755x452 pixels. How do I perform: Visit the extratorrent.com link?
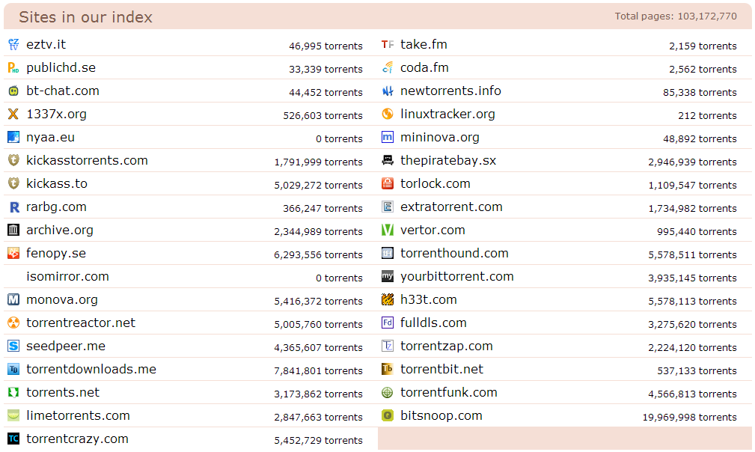(x=451, y=207)
